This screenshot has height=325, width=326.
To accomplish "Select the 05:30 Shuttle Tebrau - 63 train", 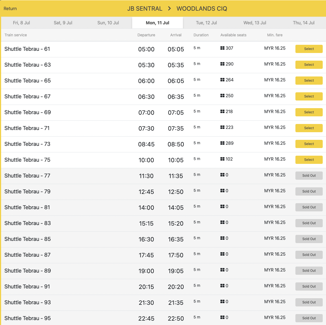I will click(309, 65).
